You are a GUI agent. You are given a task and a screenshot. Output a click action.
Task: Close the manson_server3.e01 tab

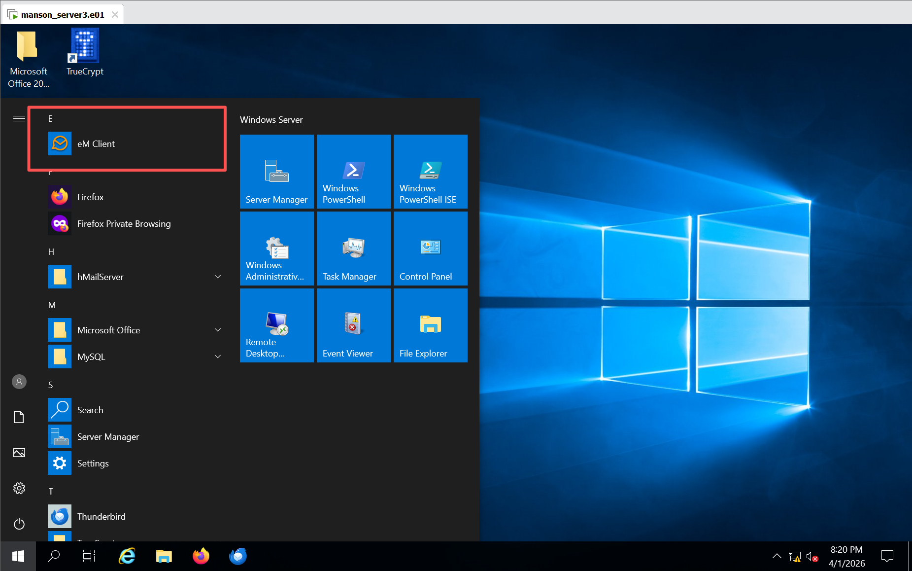coord(115,15)
